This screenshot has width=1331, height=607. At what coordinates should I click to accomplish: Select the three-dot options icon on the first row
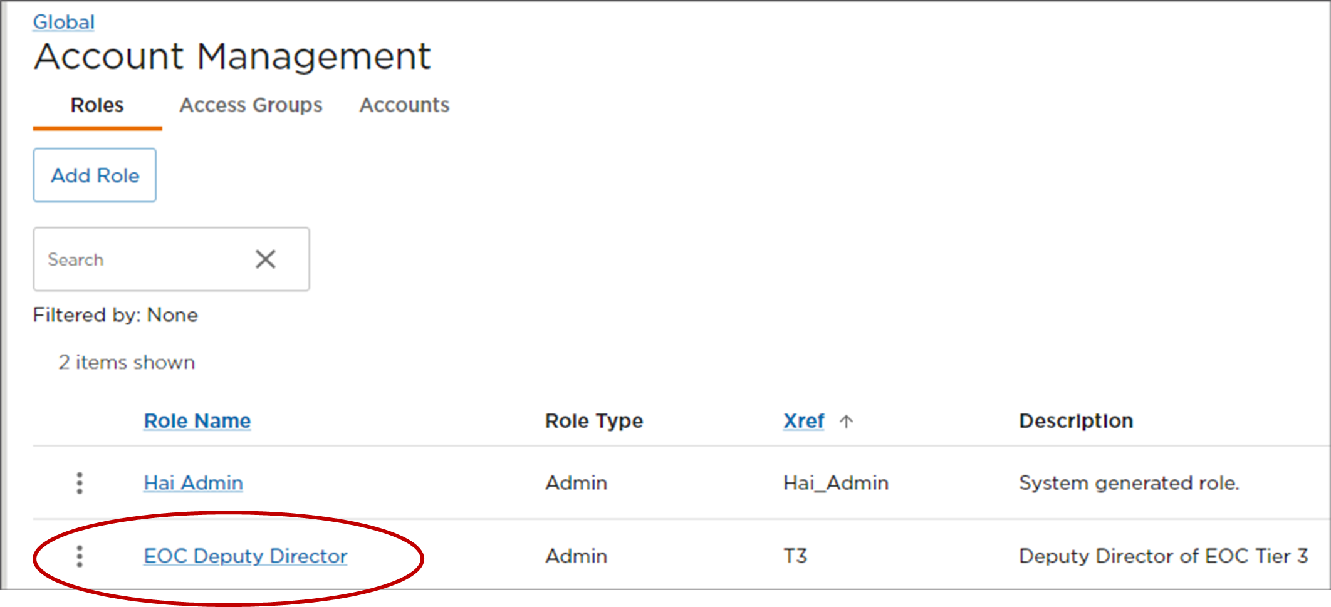pos(79,483)
